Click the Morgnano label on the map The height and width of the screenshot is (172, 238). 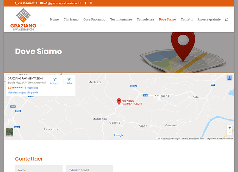tap(100, 119)
